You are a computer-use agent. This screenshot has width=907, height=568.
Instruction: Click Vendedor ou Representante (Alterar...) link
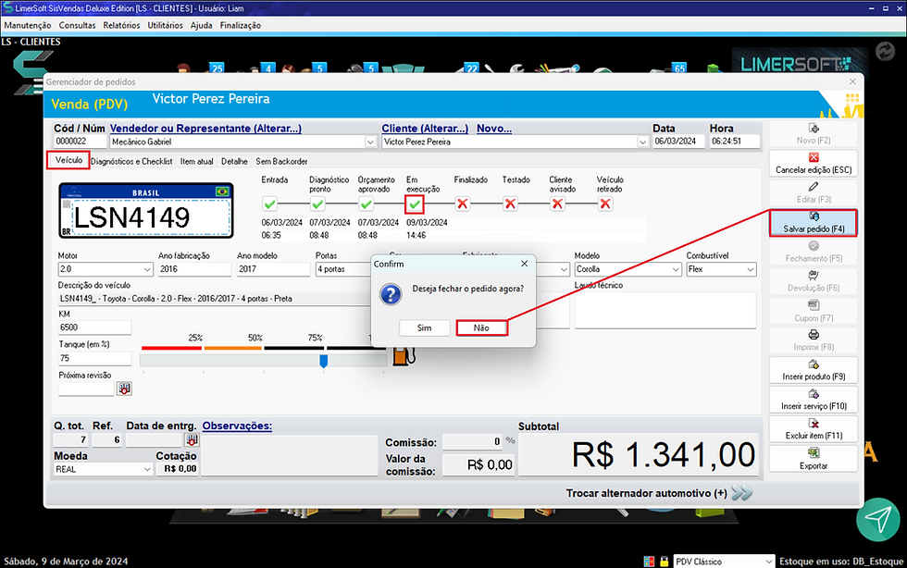[x=205, y=129]
